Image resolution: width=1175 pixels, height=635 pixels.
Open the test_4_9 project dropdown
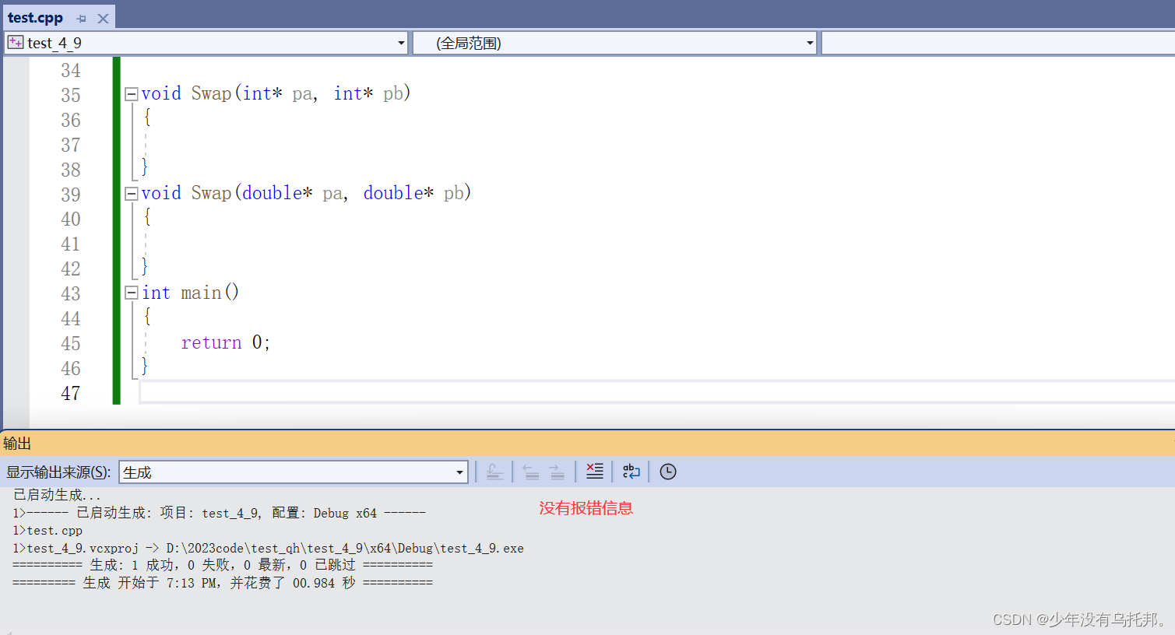401,43
